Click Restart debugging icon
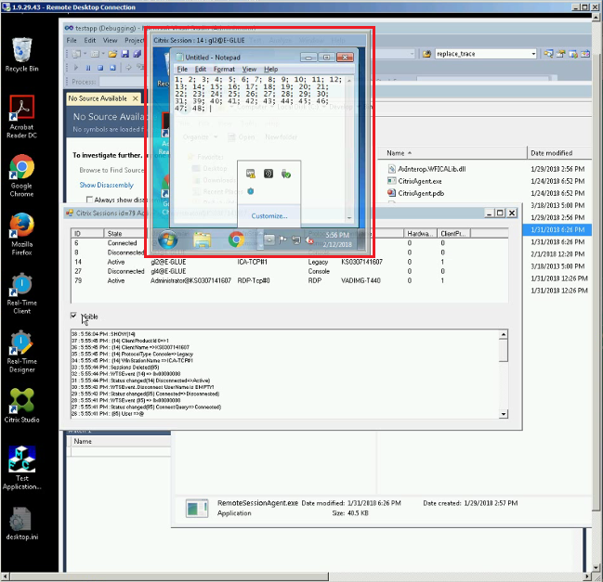The width and height of the screenshot is (603, 582). (112, 68)
